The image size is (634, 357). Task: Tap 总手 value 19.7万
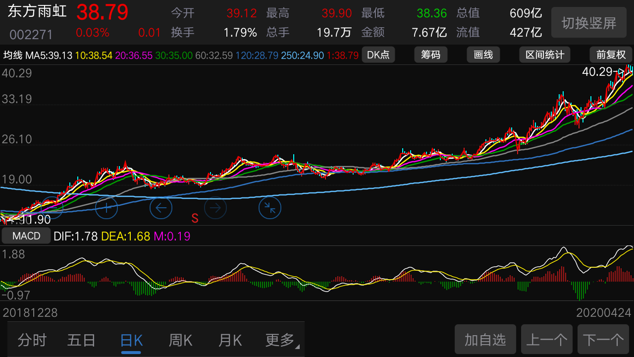(x=334, y=33)
